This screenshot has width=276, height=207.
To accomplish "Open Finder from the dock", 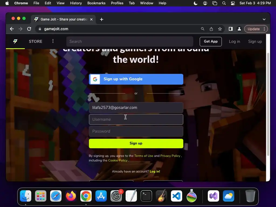I will click(26, 196).
